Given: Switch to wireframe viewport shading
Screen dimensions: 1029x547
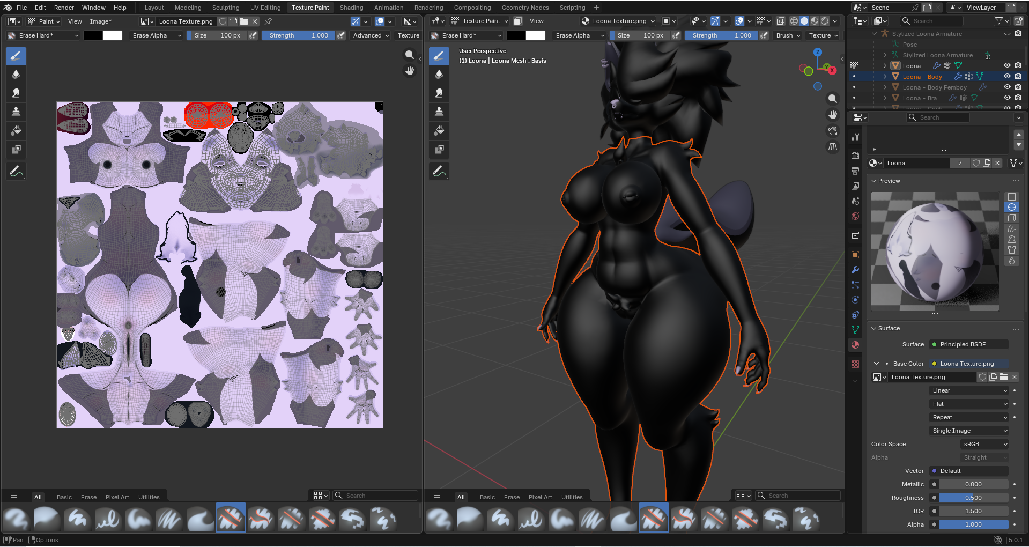Looking at the screenshot, I should click(x=794, y=21).
